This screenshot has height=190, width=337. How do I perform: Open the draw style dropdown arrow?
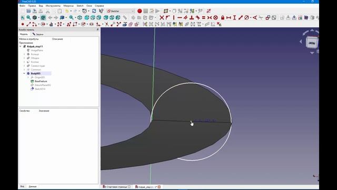point(39,17)
